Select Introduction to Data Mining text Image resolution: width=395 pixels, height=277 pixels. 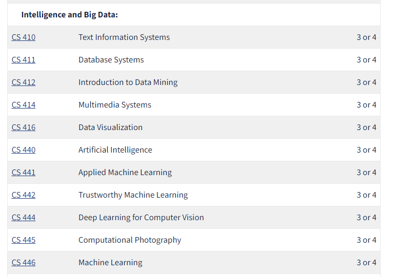pos(128,82)
